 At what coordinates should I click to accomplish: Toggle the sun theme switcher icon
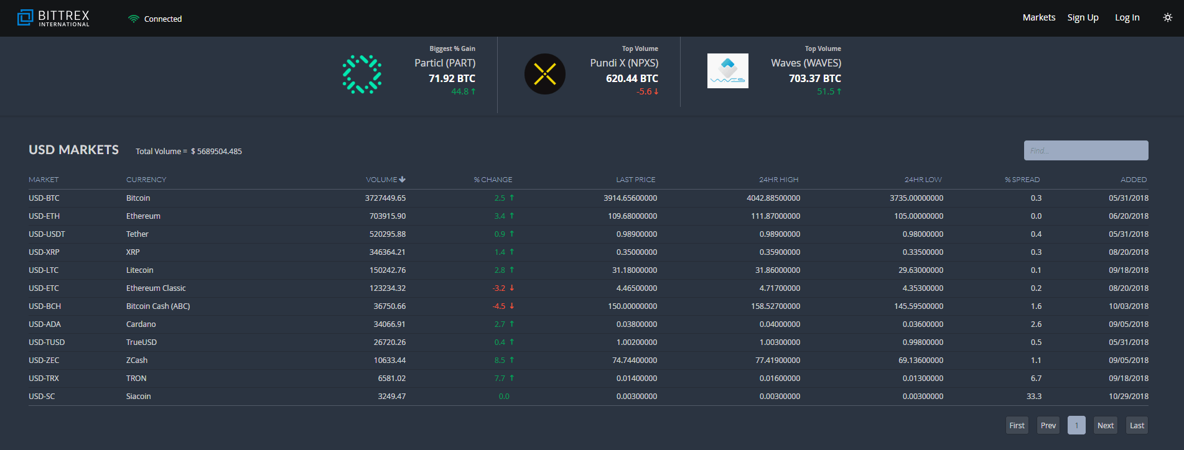coord(1167,17)
